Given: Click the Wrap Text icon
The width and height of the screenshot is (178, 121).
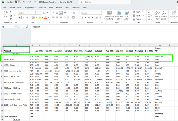Looking at the screenshot, I should (x=74, y=13).
